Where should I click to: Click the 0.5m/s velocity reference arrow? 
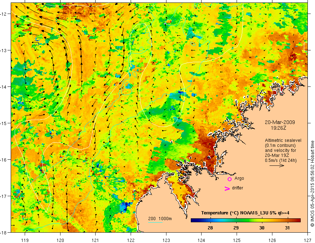[x=277, y=165]
